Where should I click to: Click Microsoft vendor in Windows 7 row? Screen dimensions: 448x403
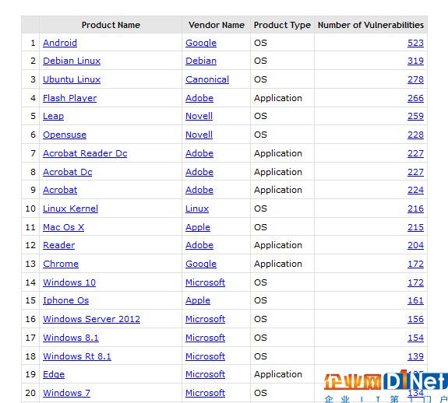coord(205,393)
